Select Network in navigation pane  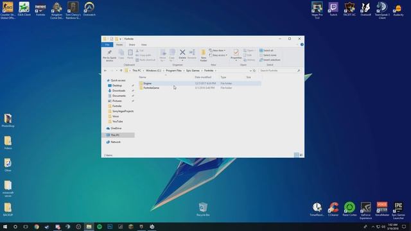tap(116, 142)
